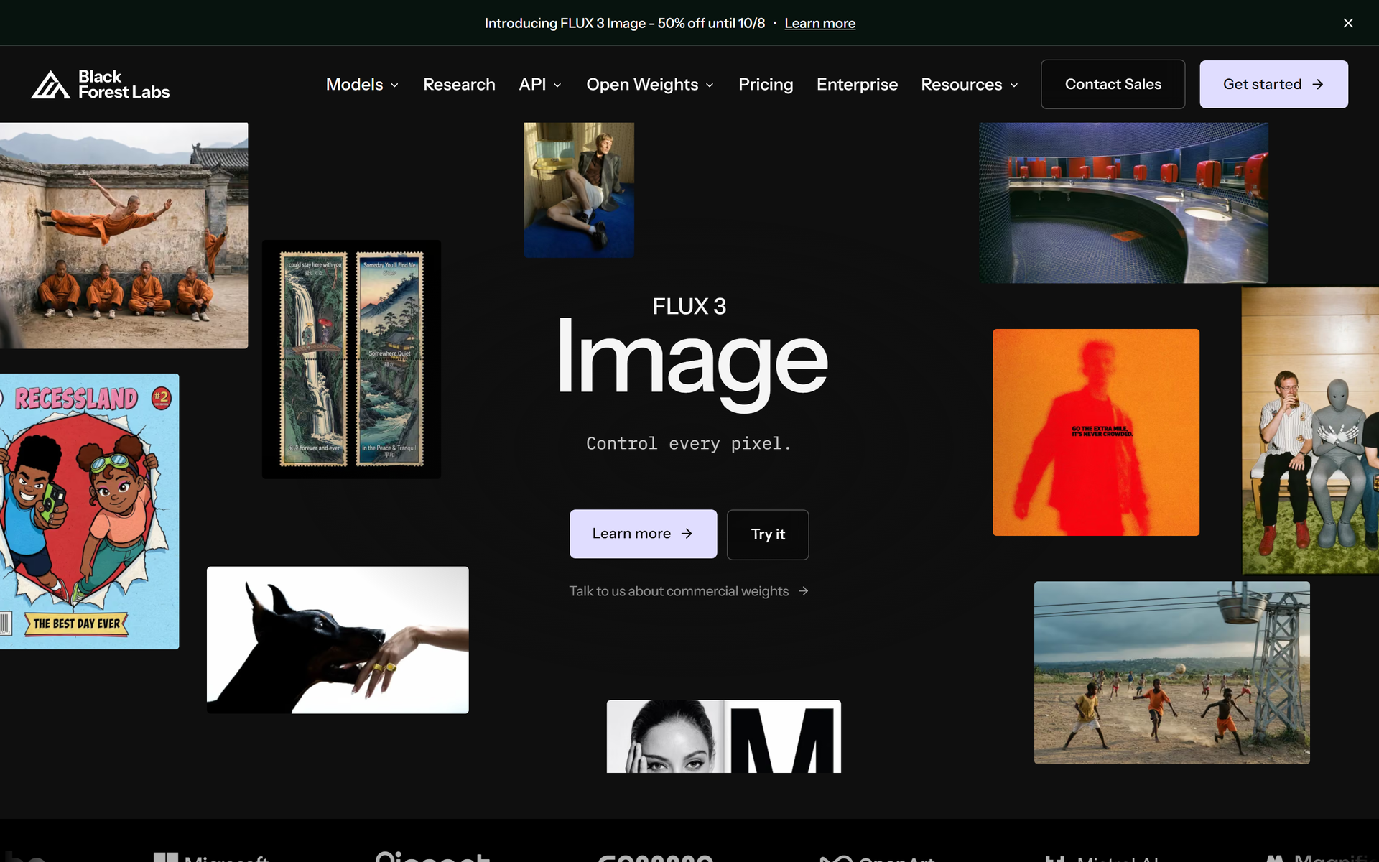This screenshot has width=1379, height=862.
Task: Click the Try it button
Action: coord(768,534)
